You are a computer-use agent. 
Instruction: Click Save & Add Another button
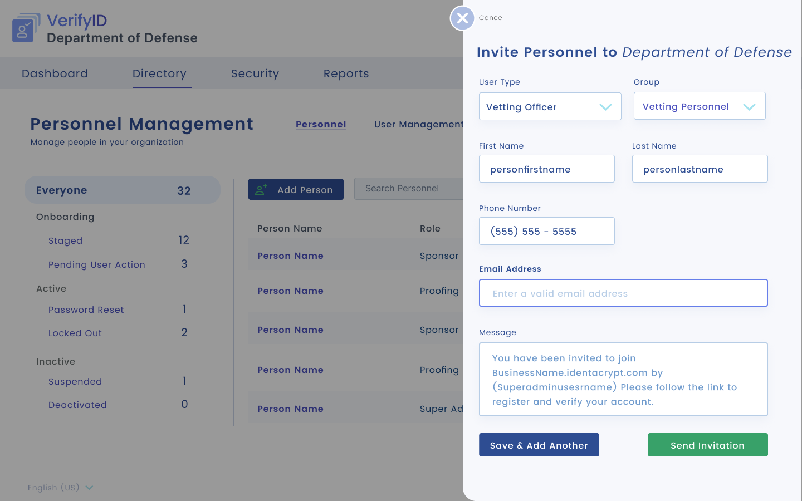[x=539, y=445]
